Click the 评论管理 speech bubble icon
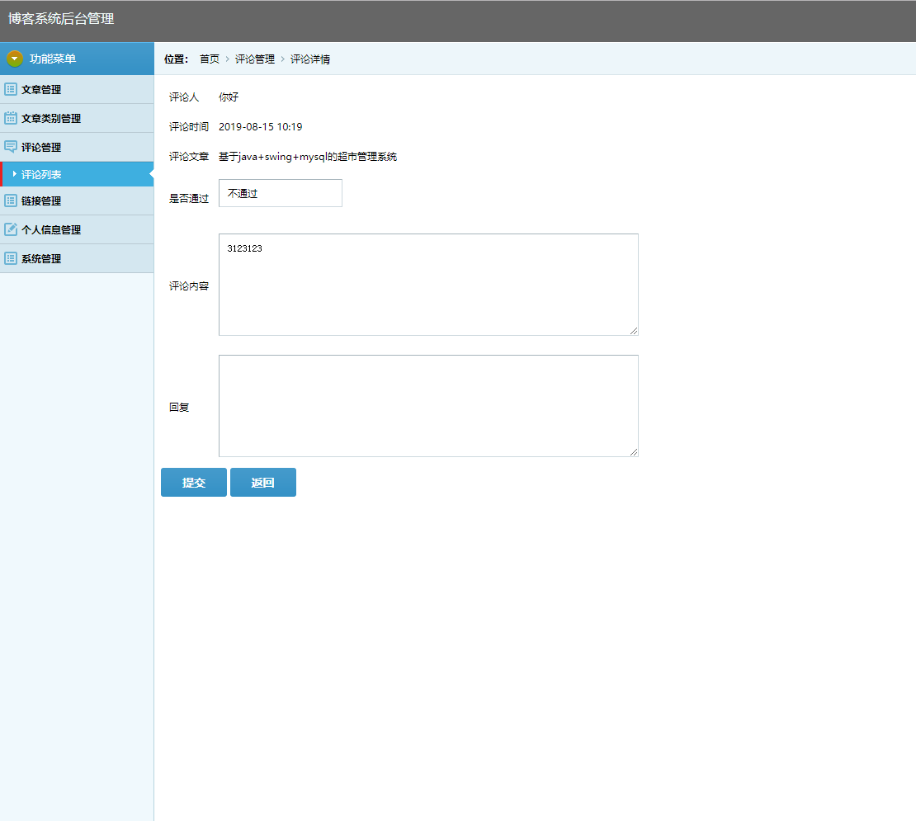Screen dimensions: 916x821 (x=11, y=147)
